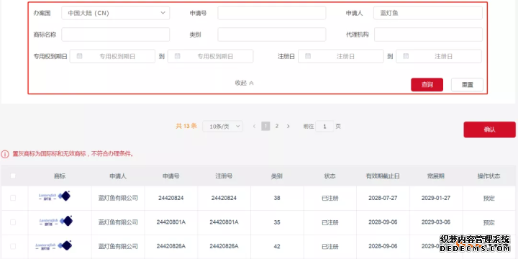The height and width of the screenshot is (259, 518).
Task: Click the 类别 input field
Action: [271, 35]
